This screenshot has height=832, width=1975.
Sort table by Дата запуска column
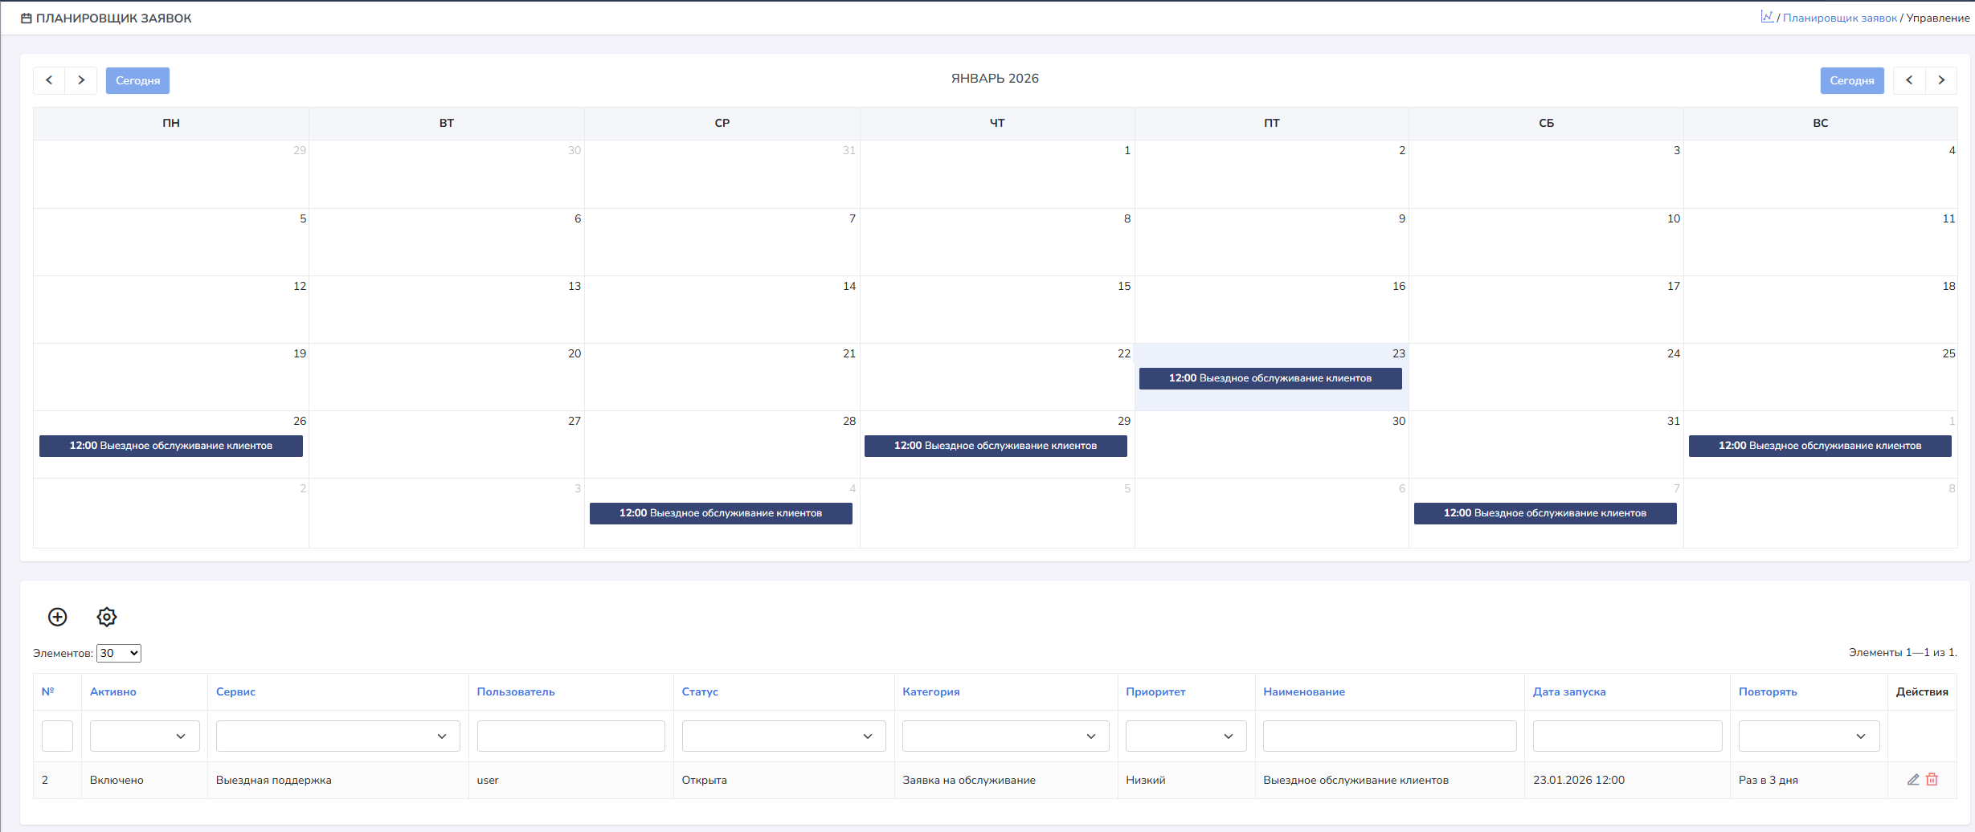coord(1568,692)
